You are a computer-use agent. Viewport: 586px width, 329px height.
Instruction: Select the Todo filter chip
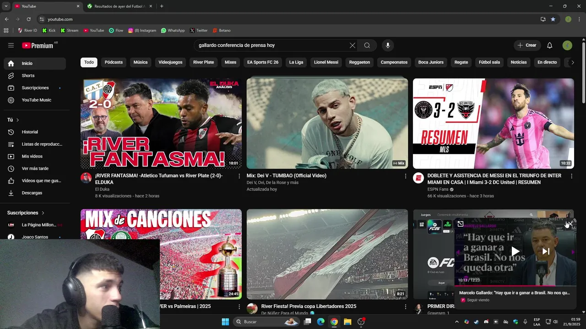pyautogui.click(x=89, y=62)
